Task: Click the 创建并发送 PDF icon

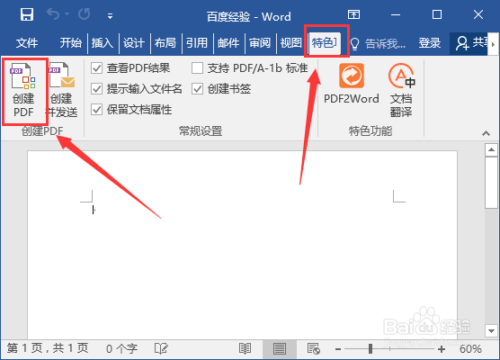Action: point(62,90)
